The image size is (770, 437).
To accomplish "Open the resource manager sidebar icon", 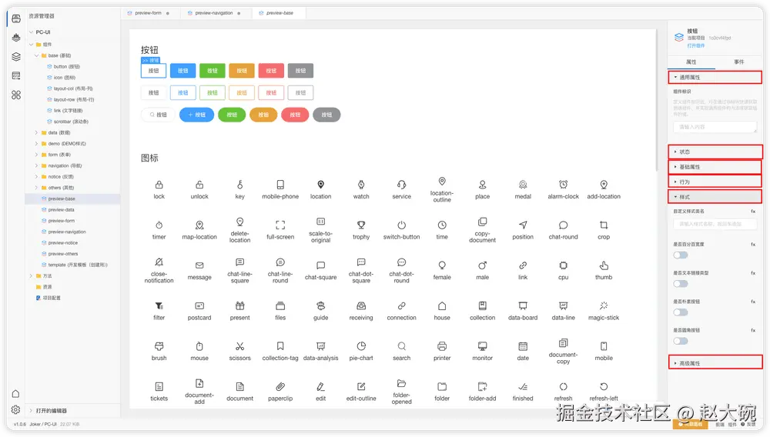I will click(16, 18).
